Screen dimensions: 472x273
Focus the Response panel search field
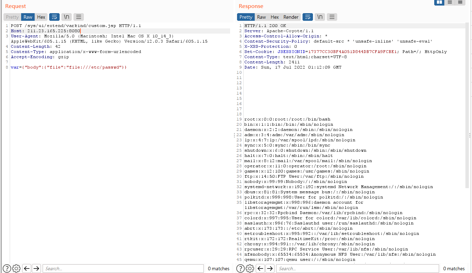pyautogui.click(x=358, y=268)
